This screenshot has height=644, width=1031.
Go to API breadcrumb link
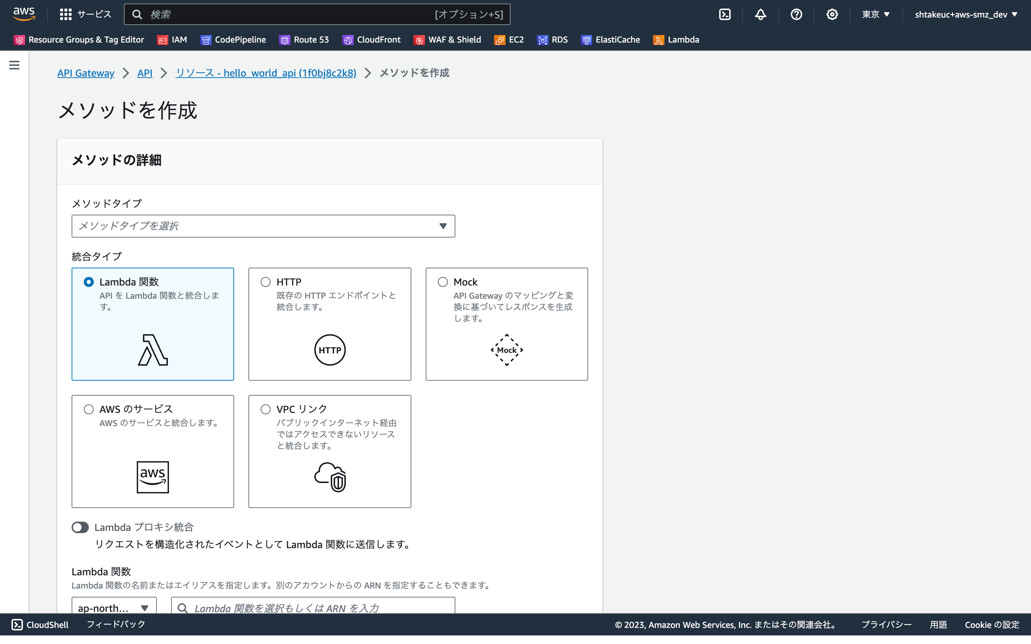[x=145, y=73]
